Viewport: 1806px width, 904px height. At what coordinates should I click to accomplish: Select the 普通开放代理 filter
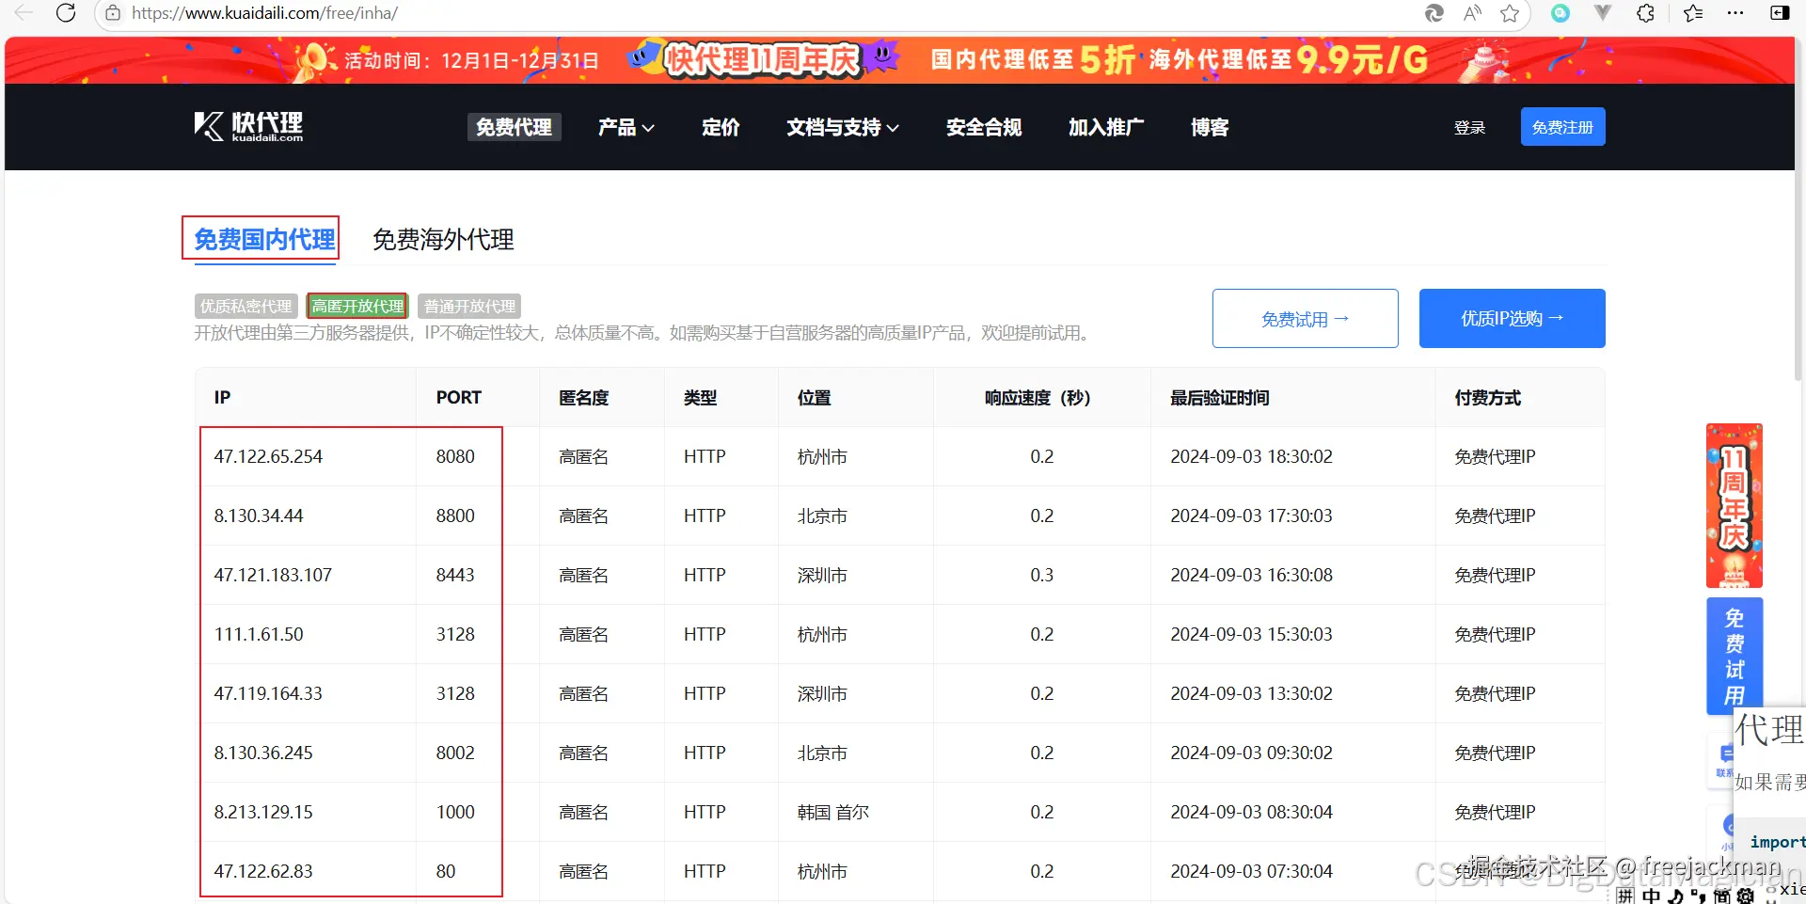(468, 306)
